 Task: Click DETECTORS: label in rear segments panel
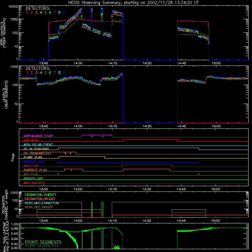click(x=38, y=68)
